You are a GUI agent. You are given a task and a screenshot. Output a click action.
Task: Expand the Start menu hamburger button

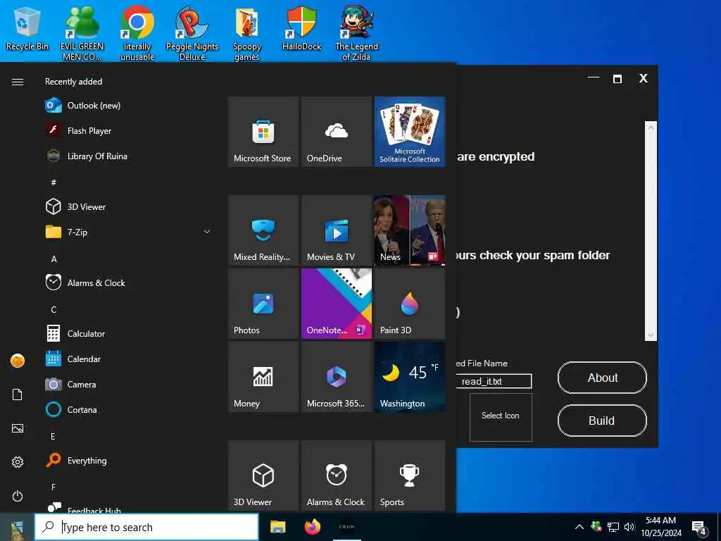point(18,82)
